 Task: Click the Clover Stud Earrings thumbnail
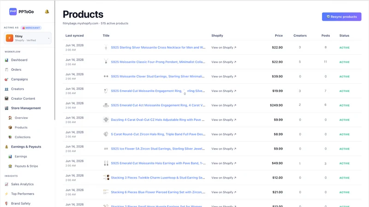point(106,76)
